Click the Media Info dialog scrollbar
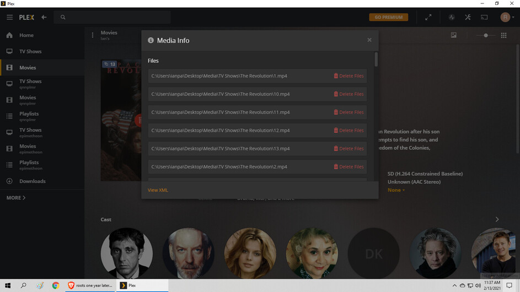 376,60
